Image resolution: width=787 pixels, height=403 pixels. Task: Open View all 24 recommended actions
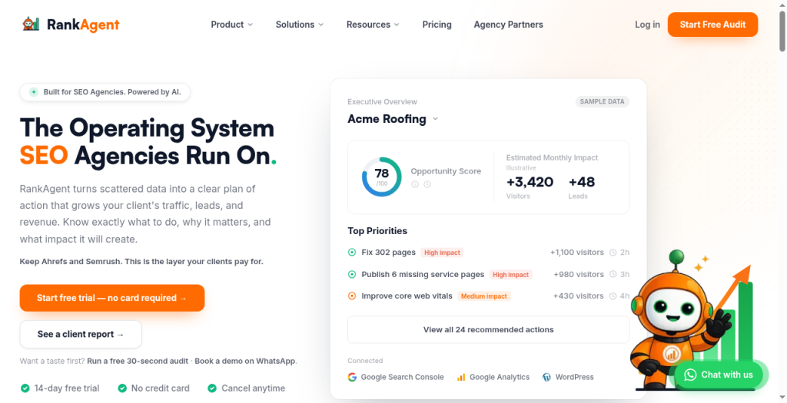(x=488, y=330)
